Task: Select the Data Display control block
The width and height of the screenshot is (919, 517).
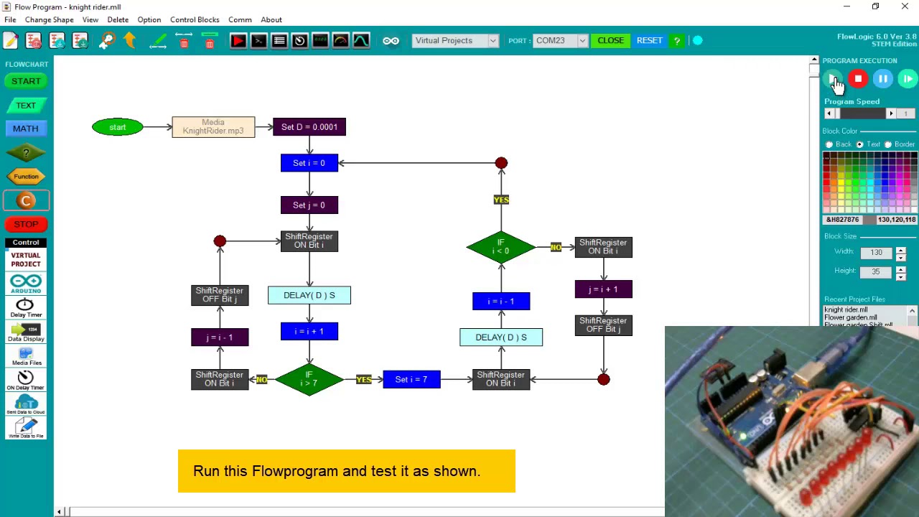Action: click(x=26, y=332)
